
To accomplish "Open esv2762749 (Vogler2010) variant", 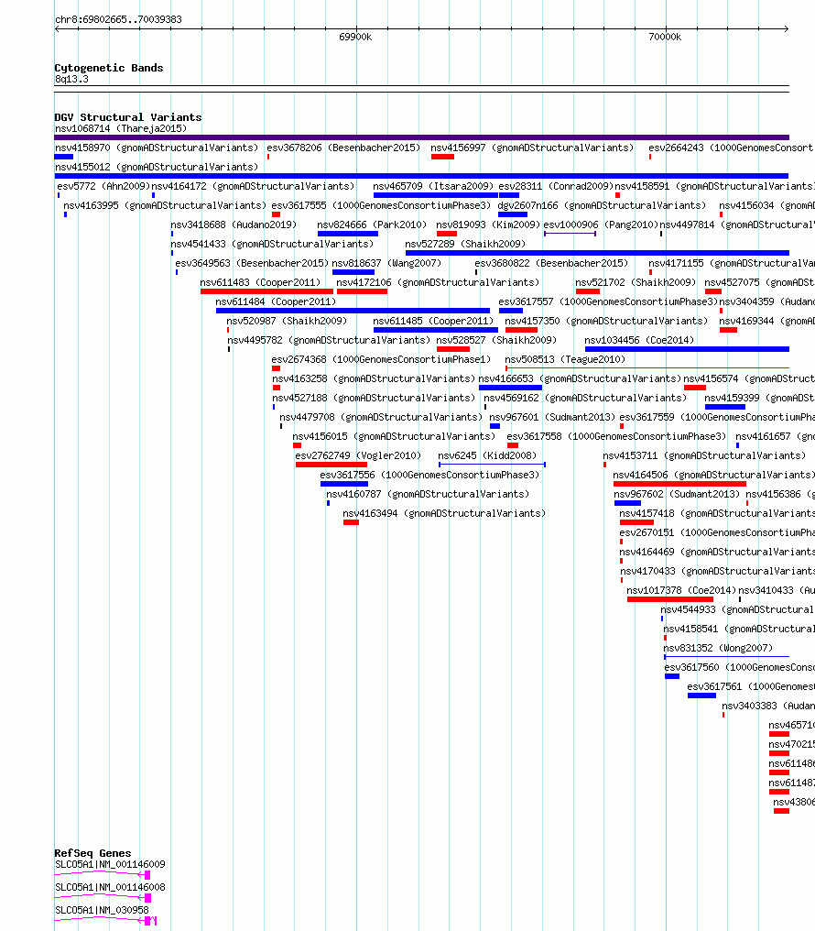I will tap(358, 456).
